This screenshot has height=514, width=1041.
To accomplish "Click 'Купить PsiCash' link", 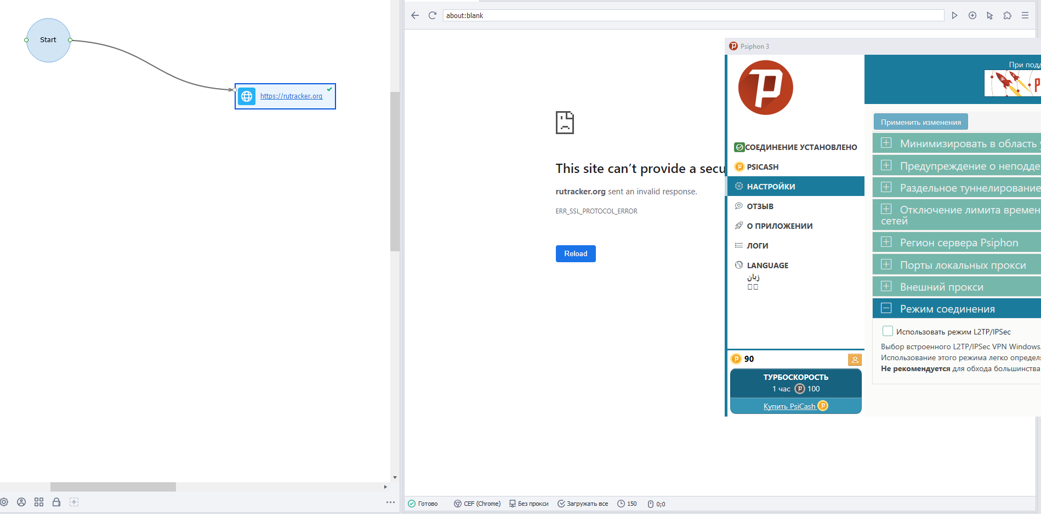I will [x=796, y=406].
